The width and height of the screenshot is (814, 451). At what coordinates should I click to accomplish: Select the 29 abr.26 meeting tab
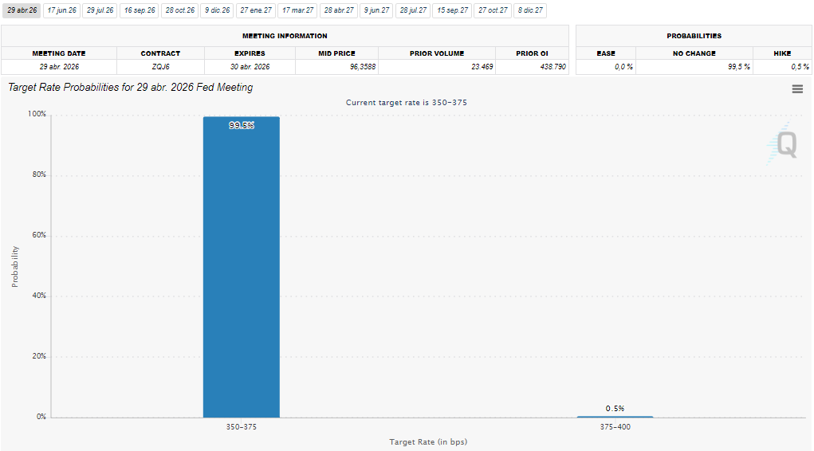22,10
